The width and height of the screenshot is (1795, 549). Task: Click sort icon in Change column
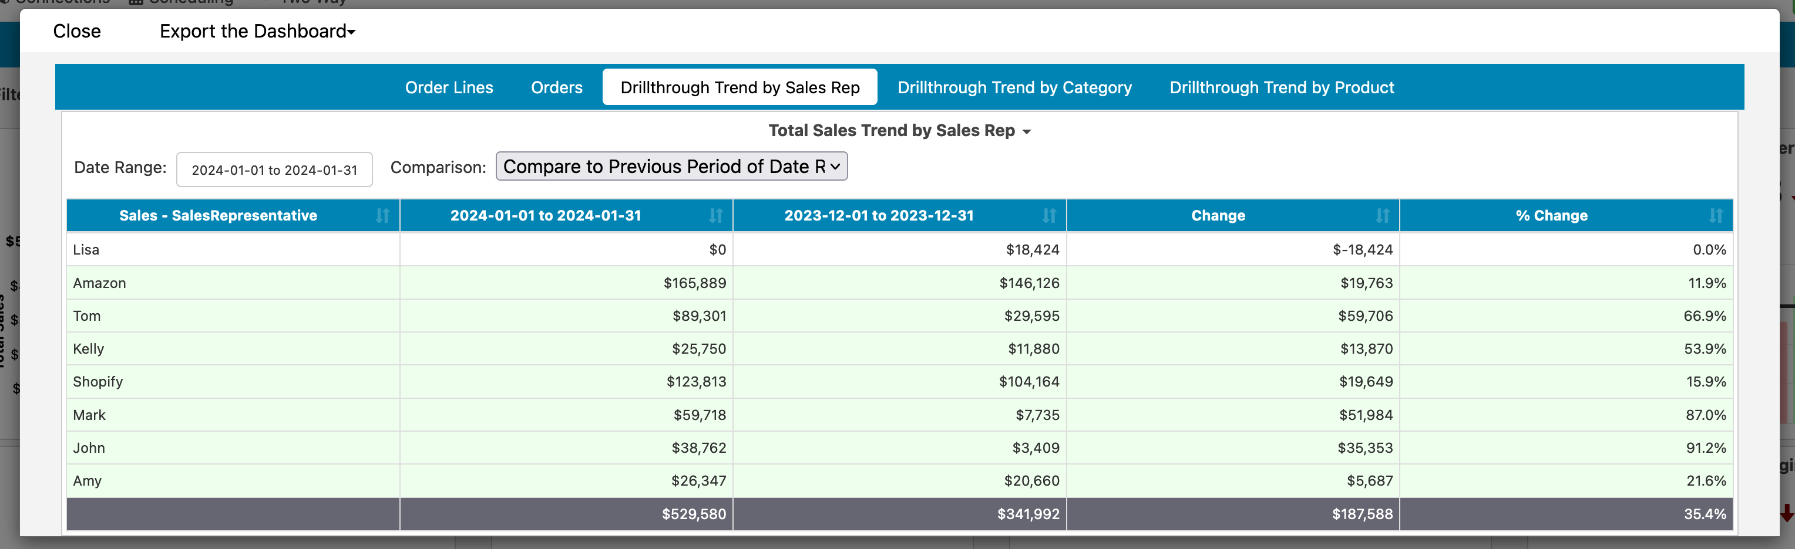pyautogui.click(x=1382, y=216)
